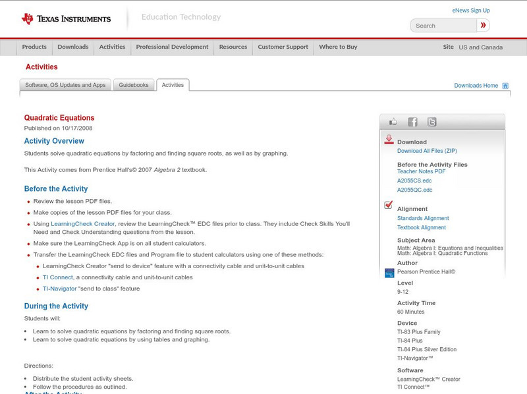The width and height of the screenshot is (527, 394).
Task: Open the Activities navigation menu
Action: click(x=112, y=47)
